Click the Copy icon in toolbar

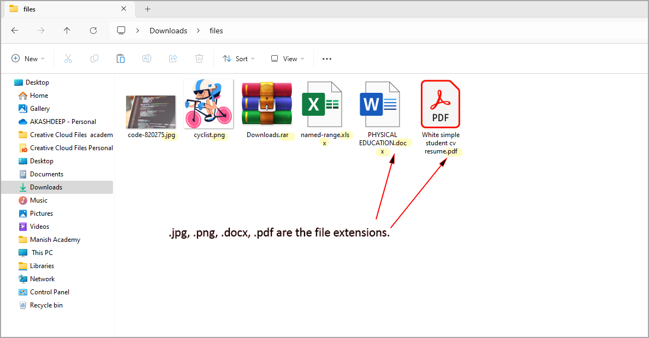click(x=94, y=58)
